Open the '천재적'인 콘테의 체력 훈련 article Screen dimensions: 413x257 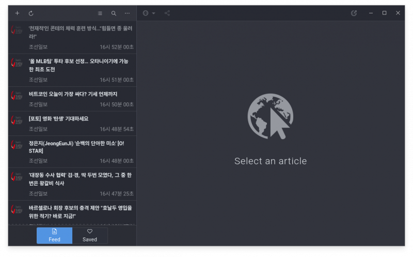click(72, 37)
